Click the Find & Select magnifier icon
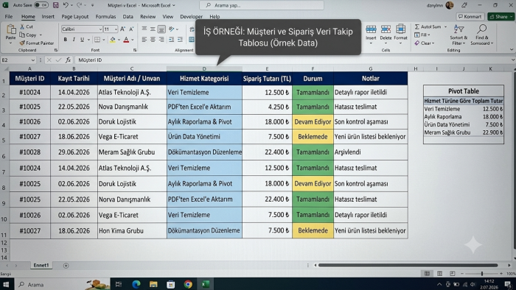Screen dimensions: 516x290 pyautogui.click(x=482, y=29)
